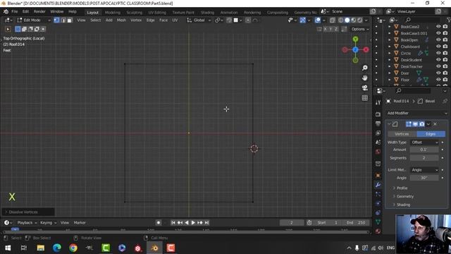Image resolution: width=451 pixels, height=254 pixels.
Task: Select rendered viewport shading
Action: tap(360, 20)
